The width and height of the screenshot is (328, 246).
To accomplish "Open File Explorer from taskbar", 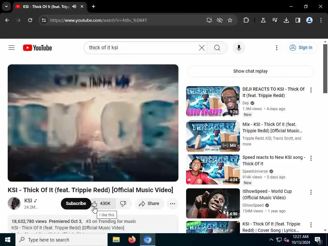I will [x=116, y=240].
